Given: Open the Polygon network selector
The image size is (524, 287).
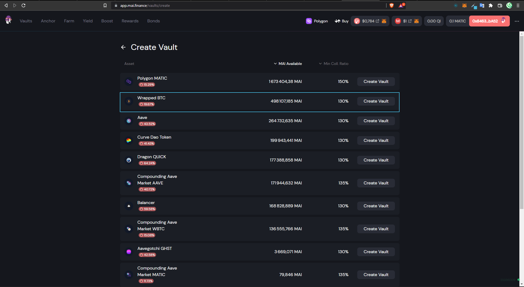Looking at the screenshot, I should tap(317, 21).
